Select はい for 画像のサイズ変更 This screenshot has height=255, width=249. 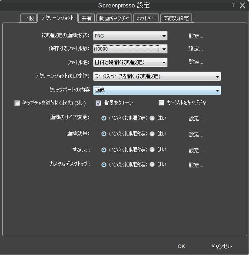pyautogui.click(x=152, y=118)
